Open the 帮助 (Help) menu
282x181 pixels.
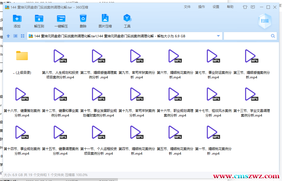pyautogui.click(x=230, y=7)
